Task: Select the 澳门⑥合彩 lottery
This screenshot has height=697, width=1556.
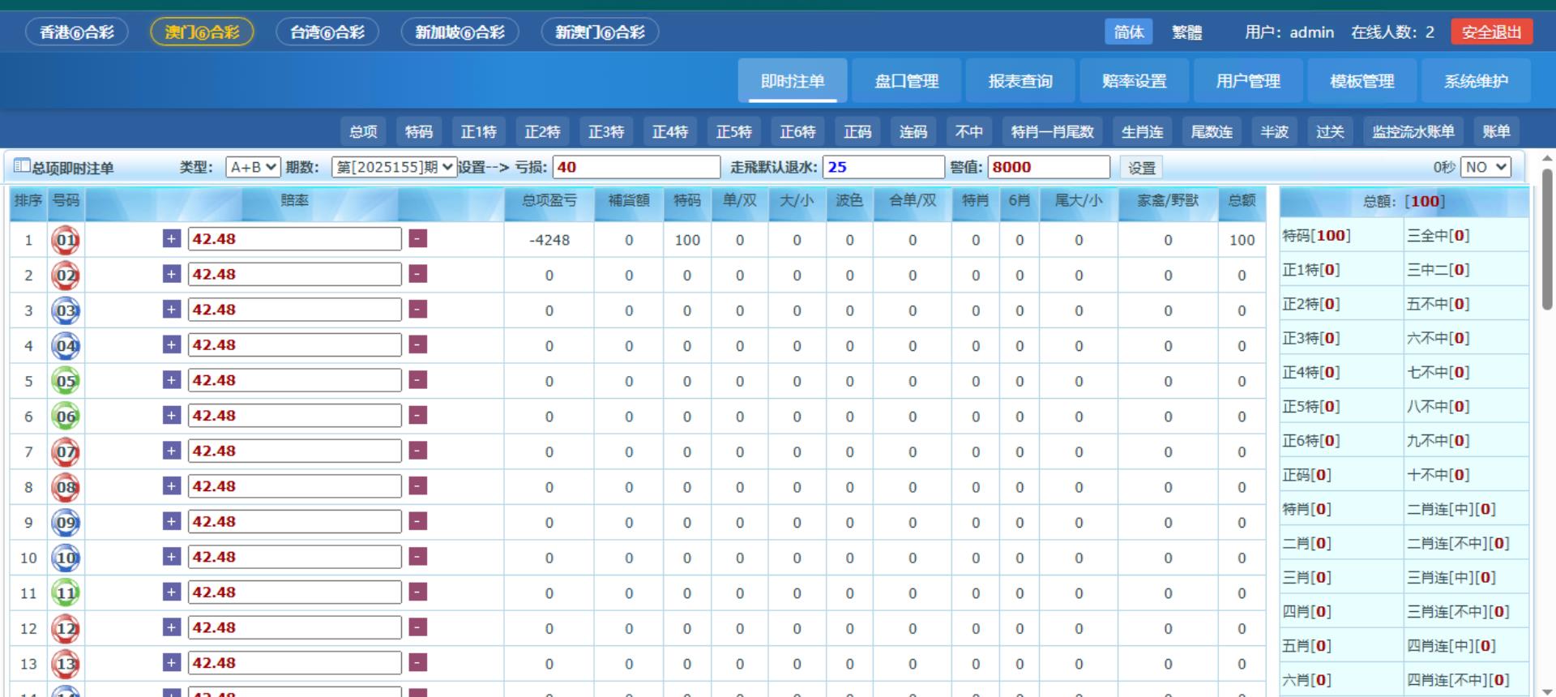Action: (x=202, y=32)
